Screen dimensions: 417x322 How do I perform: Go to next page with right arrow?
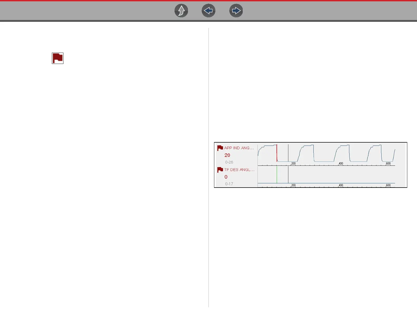tap(236, 11)
